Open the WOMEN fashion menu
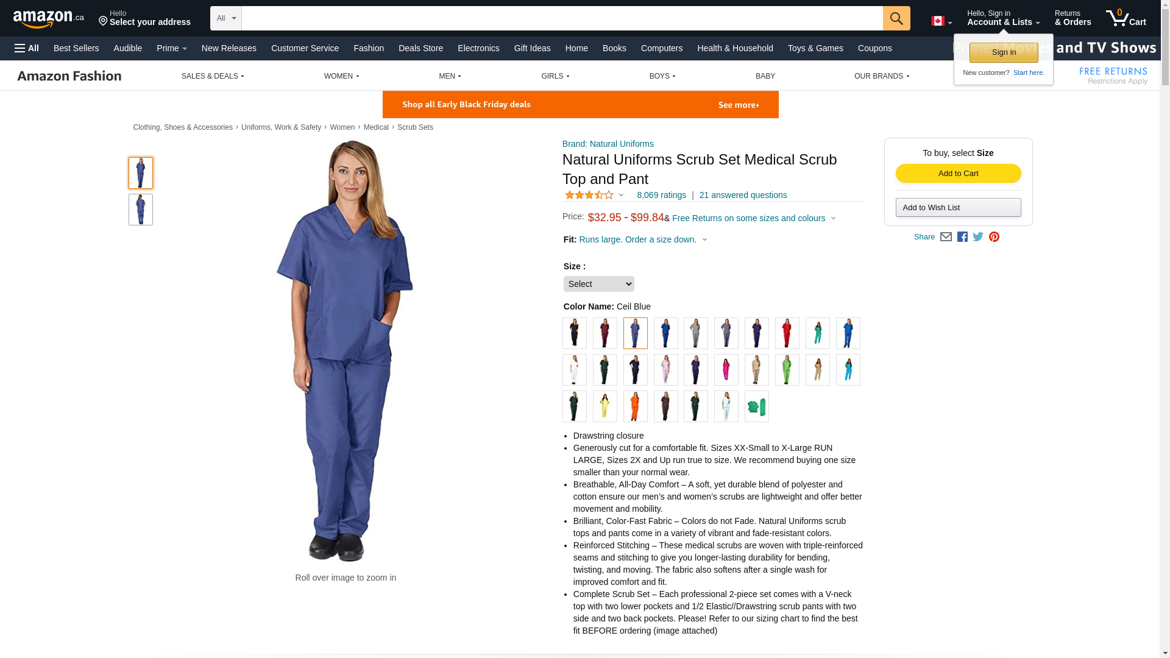 pos(342,76)
